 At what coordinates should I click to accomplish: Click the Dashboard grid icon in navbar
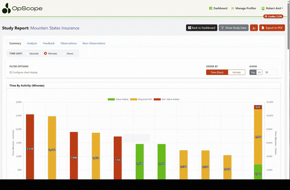[211, 8]
